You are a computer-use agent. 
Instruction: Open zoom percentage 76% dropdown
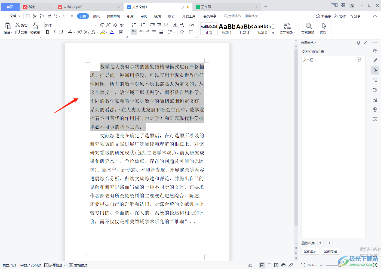(312, 265)
